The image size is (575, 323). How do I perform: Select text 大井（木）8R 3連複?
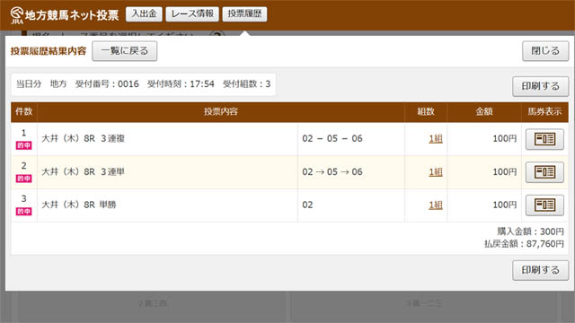coord(84,139)
